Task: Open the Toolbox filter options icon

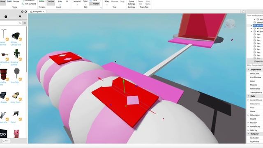Action: click(25, 23)
